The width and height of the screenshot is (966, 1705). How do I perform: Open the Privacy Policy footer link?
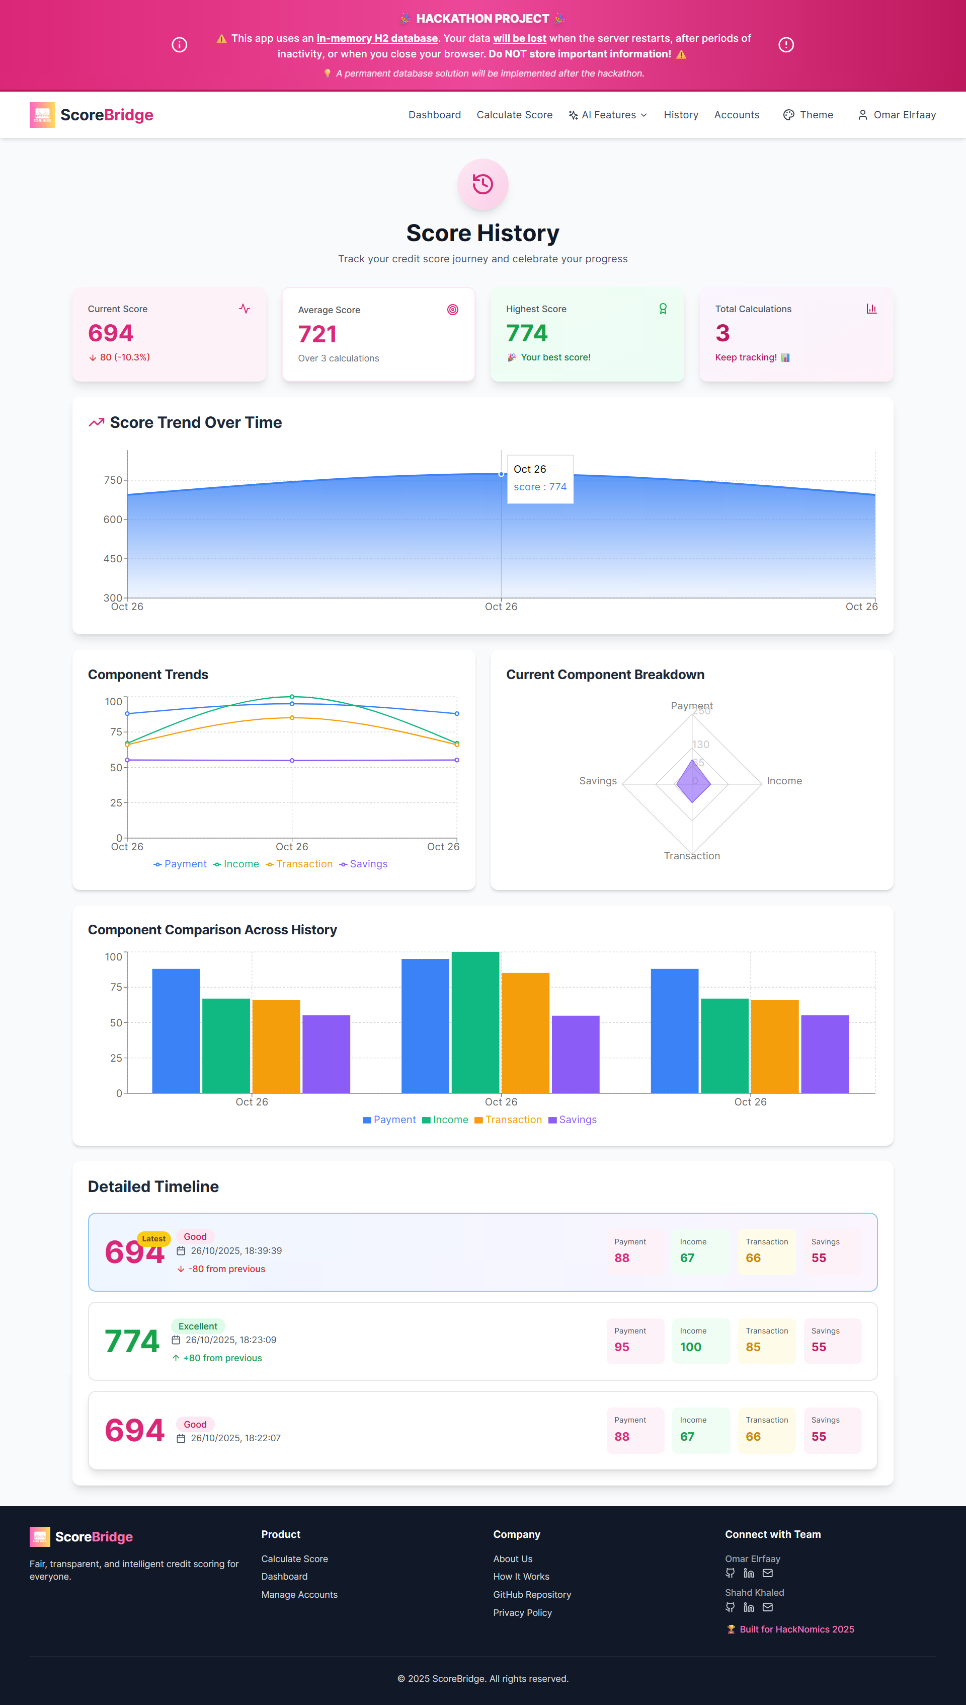(522, 1612)
